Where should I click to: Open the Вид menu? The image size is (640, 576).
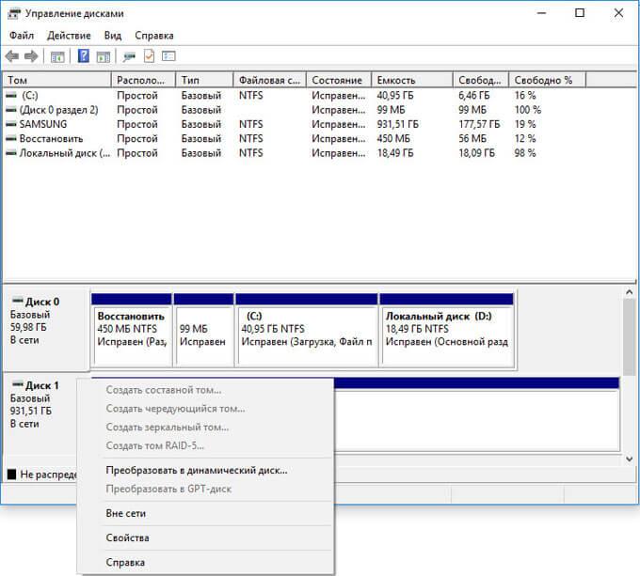[x=113, y=35]
